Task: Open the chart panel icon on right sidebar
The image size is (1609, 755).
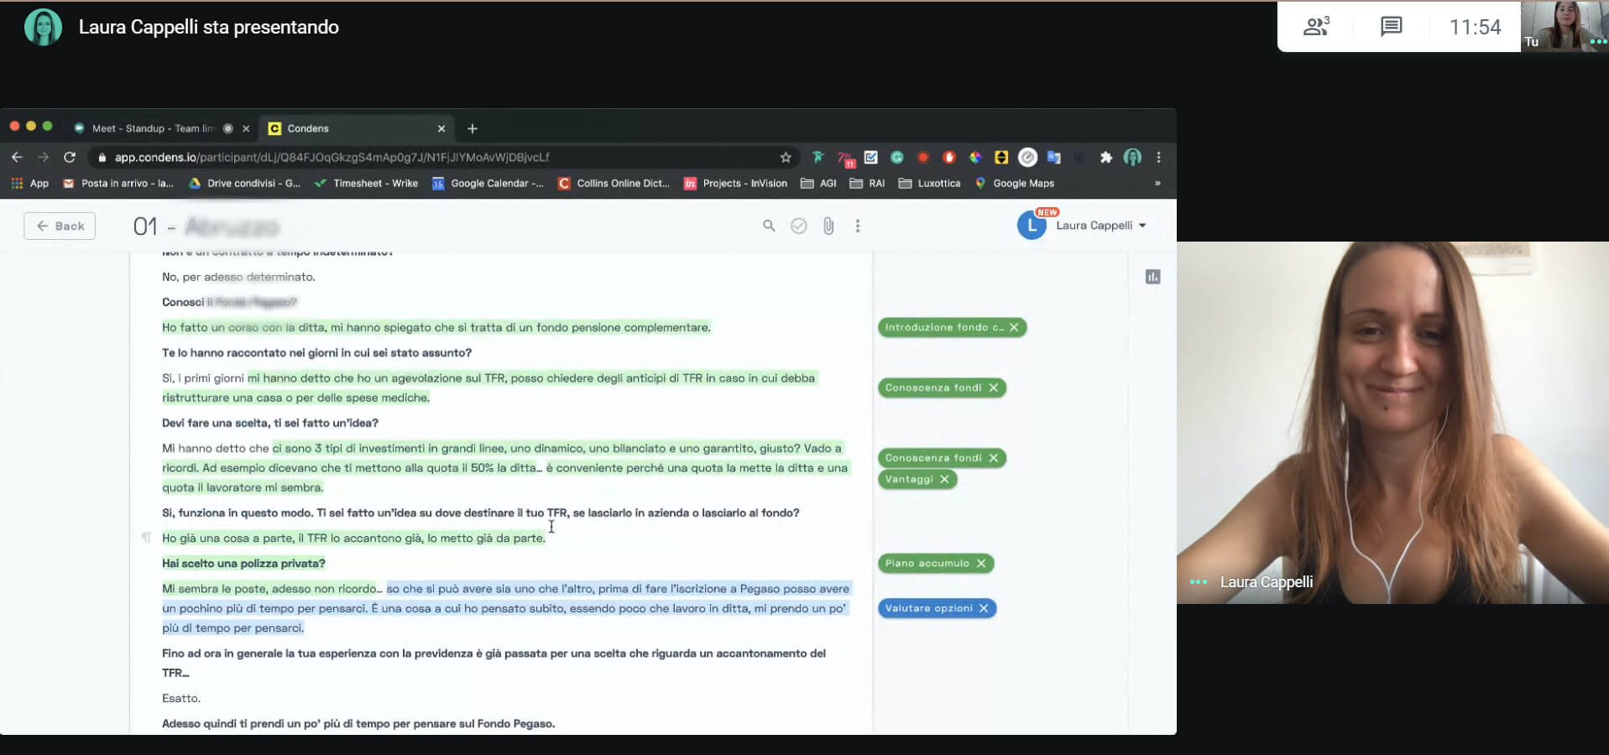Action: (1152, 277)
